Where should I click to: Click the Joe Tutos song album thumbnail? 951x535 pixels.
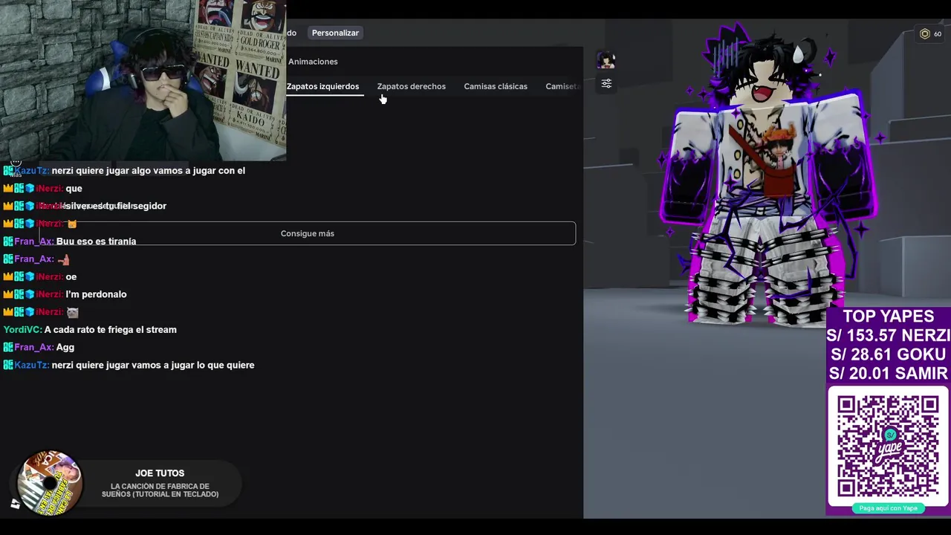(x=50, y=483)
